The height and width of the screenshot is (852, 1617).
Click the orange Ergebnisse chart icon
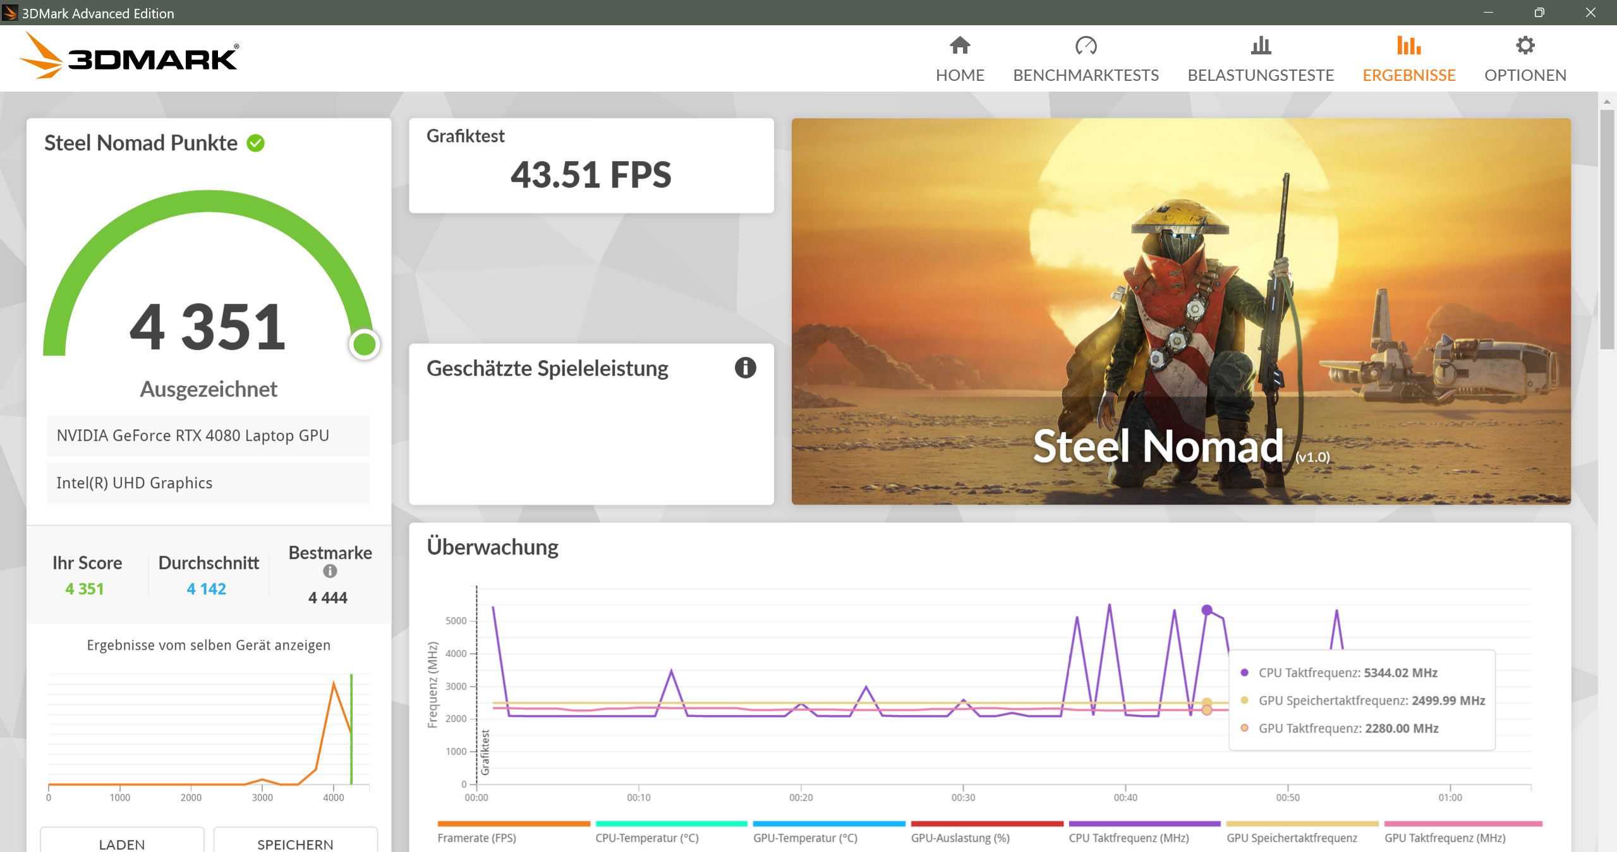pos(1408,45)
